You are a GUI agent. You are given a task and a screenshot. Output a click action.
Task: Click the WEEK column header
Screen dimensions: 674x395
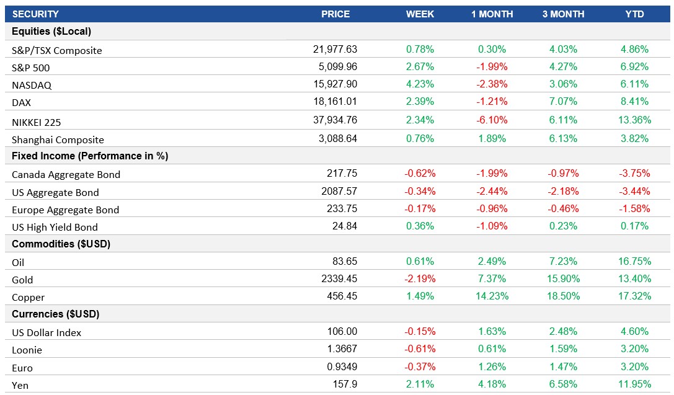pos(419,14)
